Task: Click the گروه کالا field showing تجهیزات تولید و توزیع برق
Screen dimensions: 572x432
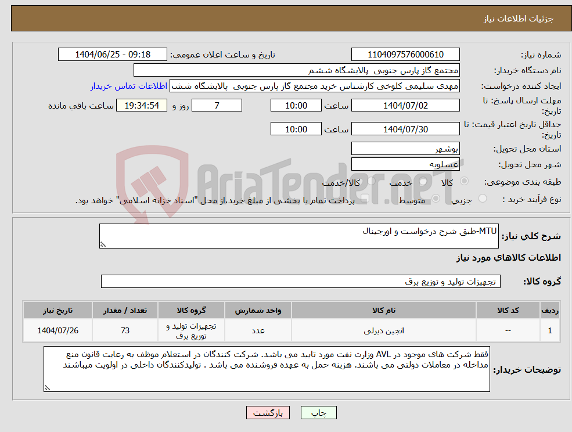Action: (300, 281)
